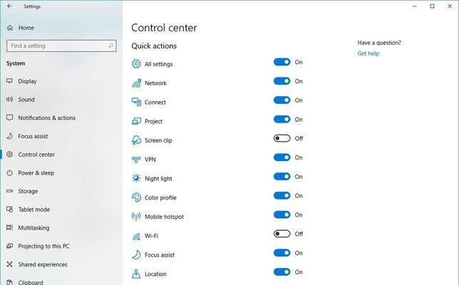Switch off the Connect toggle
This screenshot has height=285, width=459.
[282, 100]
